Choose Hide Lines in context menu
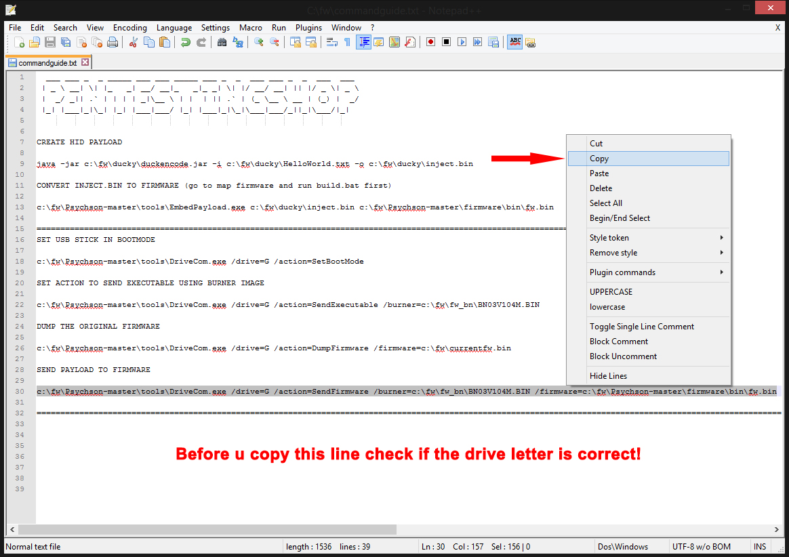789x557 pixels. pos(649,376)
